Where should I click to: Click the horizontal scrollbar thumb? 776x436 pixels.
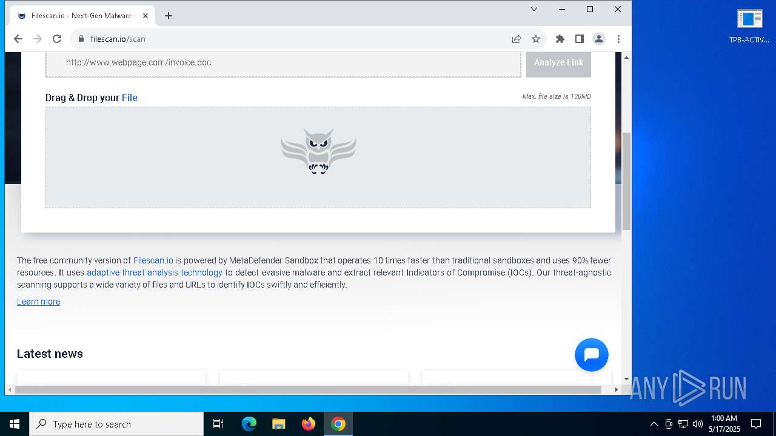click(308, 389)
